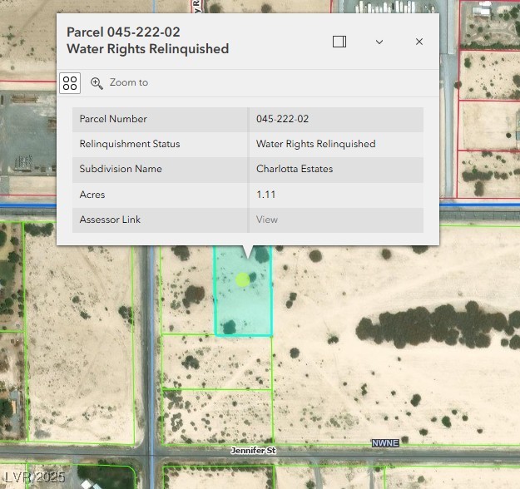The height and width of the screenshot is (489, 520).
Task: Click the Charlotta Estates subdivision value
Action: pyautogui.click(x=295, y=169)
